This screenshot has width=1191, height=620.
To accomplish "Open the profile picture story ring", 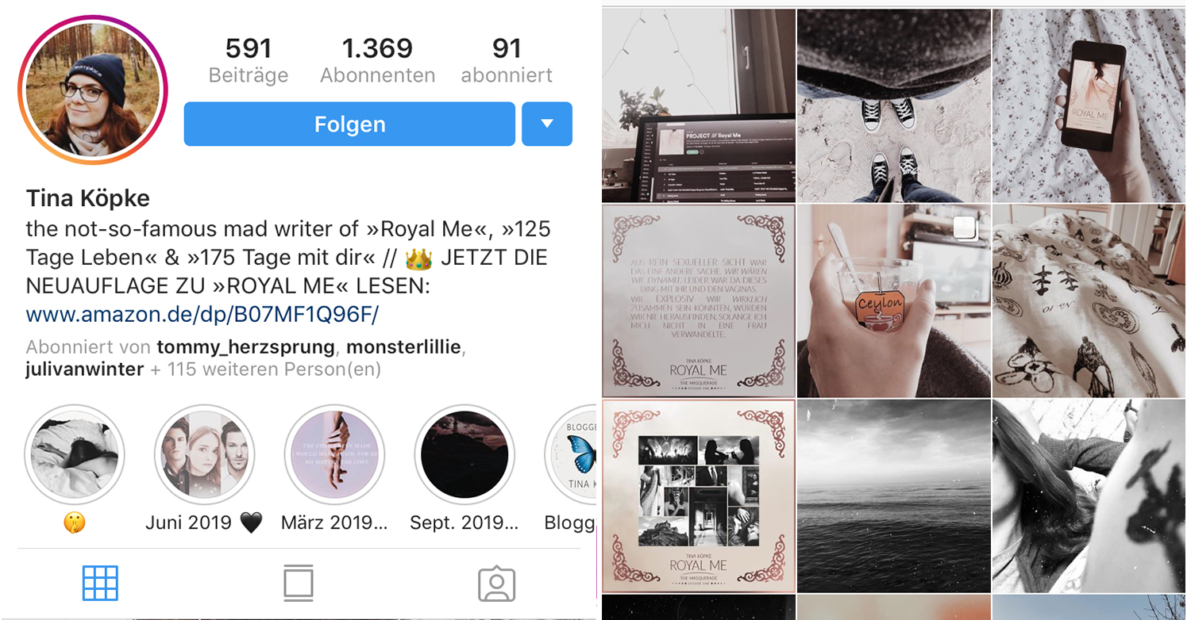I will (x=93, y=90).
